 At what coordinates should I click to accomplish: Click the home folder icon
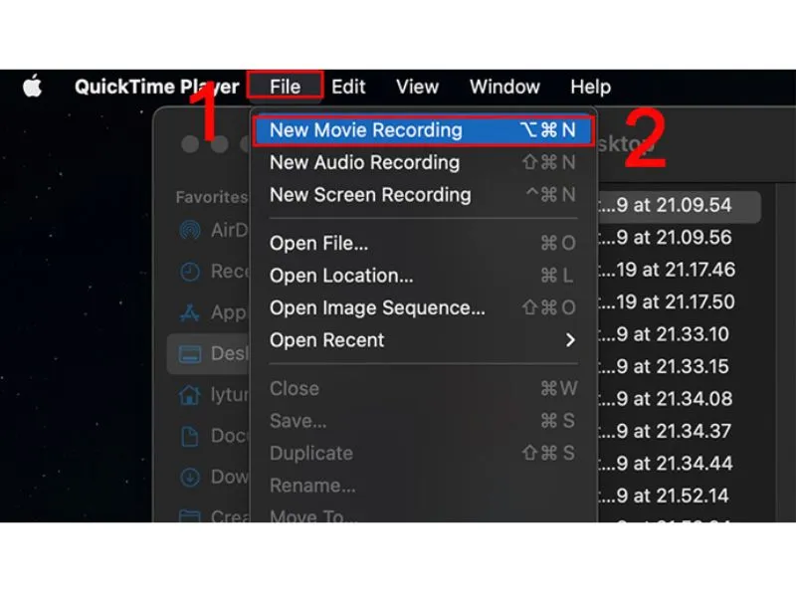tap(190, 394)
